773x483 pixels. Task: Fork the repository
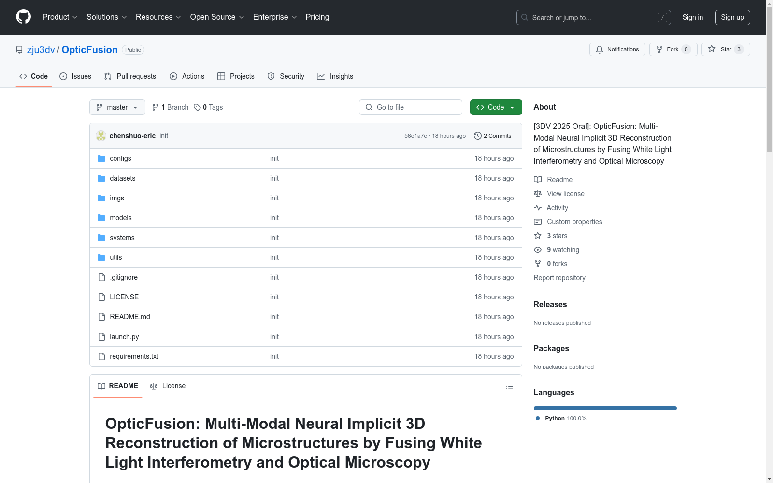(673, 49)
